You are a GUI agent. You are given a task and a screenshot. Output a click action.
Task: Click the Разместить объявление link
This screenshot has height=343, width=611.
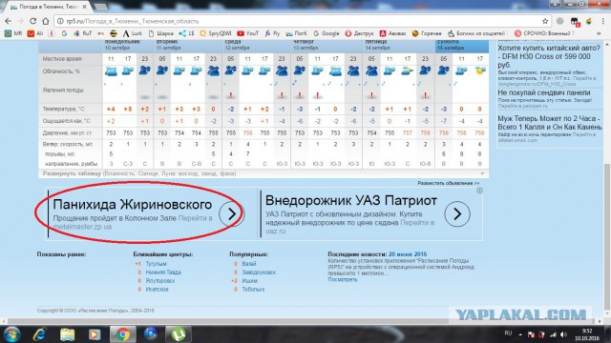click(449, 183)
